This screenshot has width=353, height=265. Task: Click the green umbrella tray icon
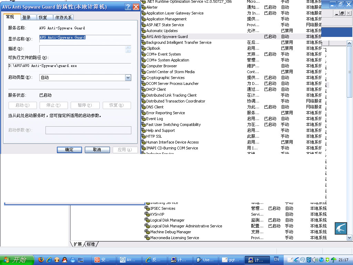pos(333,260)
